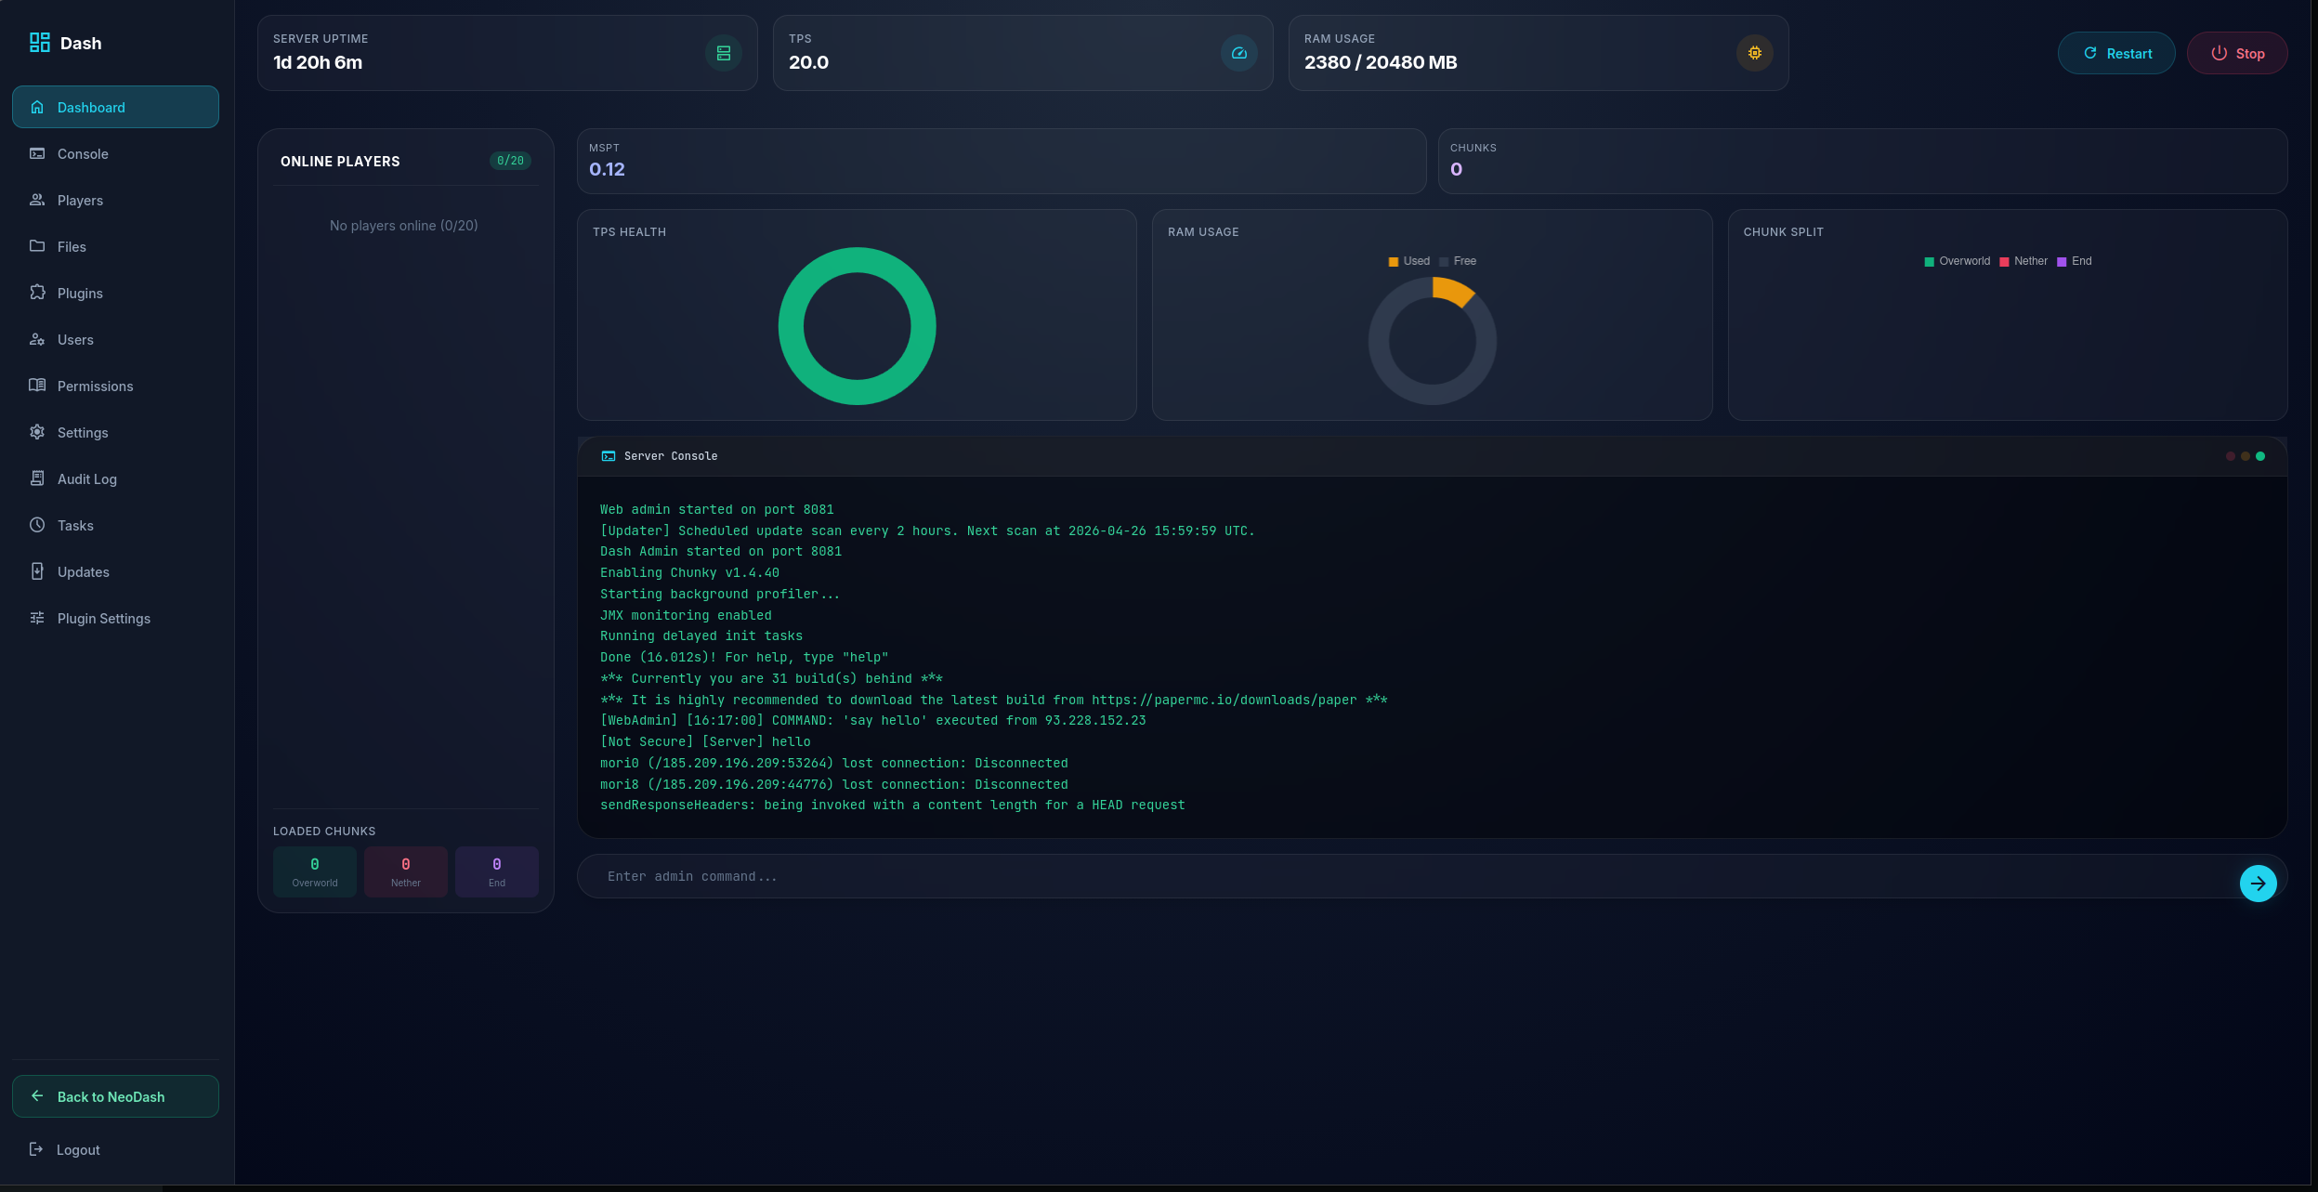Click the Server Console terminal icon
Viewport: 2318px width, 1192px height.
point(609,456)
